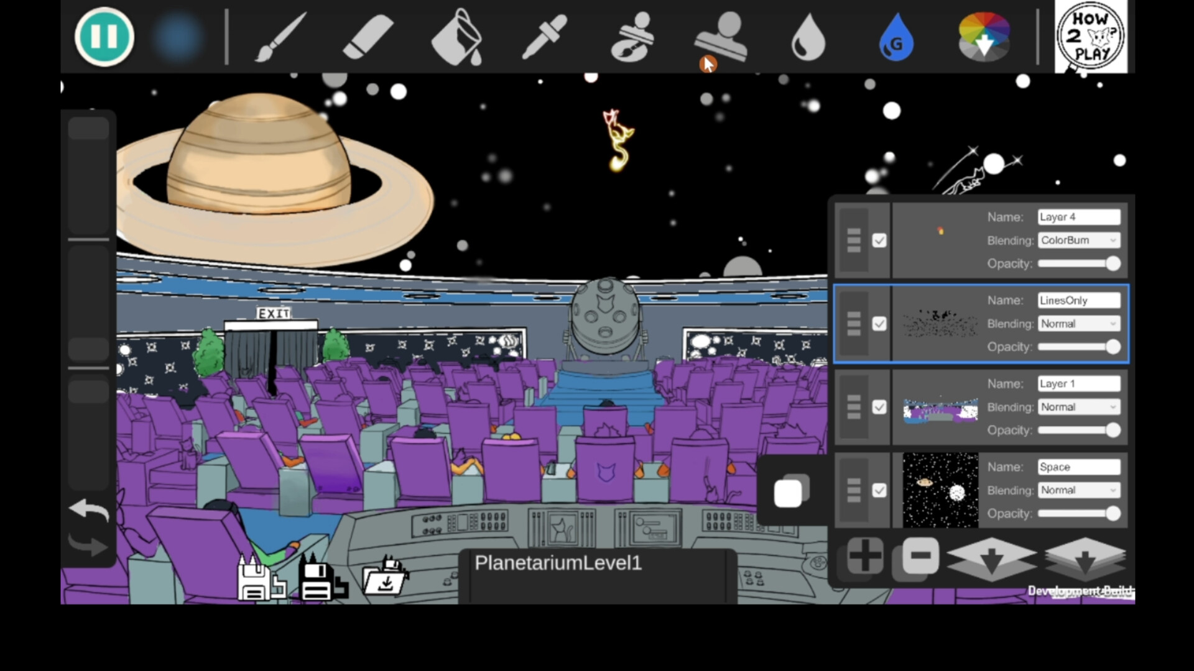Hide the Space layer via its checkbox
The image size is (1194, 671).
point(880,491)
